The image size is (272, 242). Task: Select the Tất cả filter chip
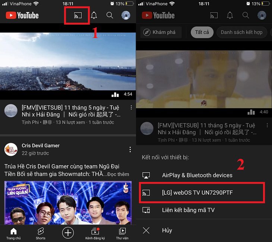(x=202, y=32)
